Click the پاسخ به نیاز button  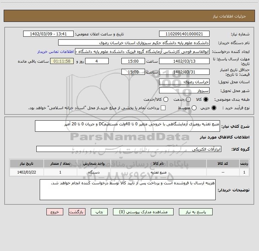tap(195, 212)
